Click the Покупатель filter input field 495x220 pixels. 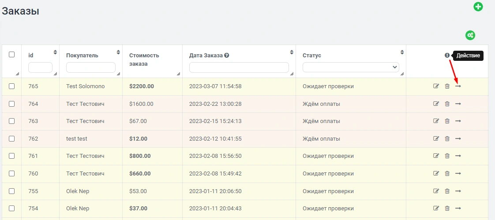point(90,67)
